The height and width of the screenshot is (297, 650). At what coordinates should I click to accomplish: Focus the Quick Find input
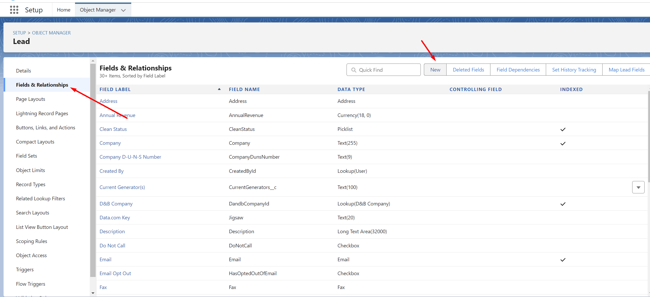tap(383, 70)
